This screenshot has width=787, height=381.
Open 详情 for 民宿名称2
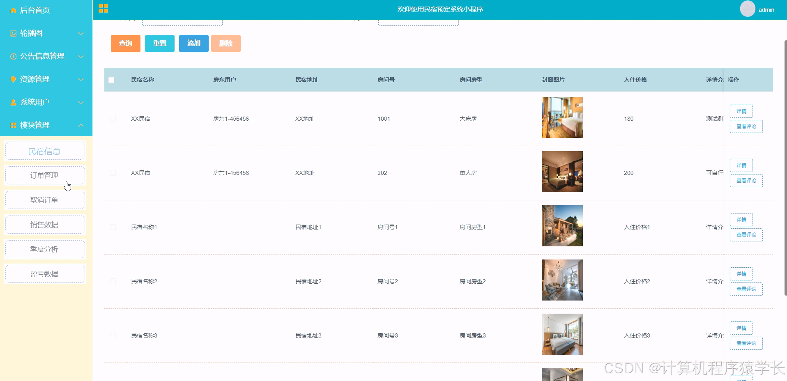click(x=741, y=274)
